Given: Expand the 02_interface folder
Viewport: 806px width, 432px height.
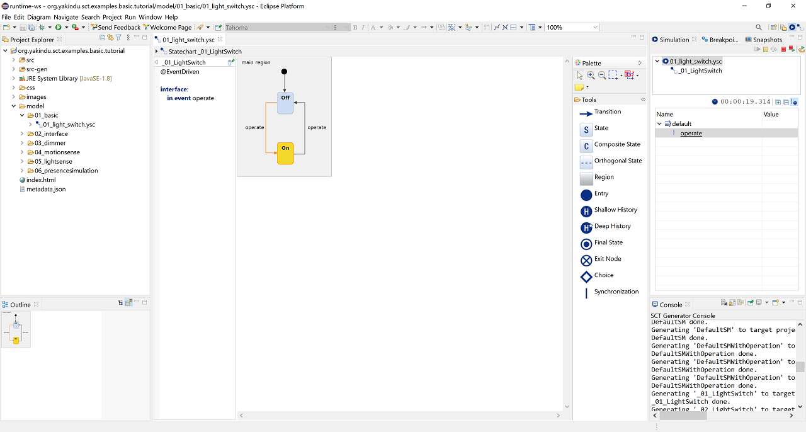Looking at the screenshot, I should point(22,134).
